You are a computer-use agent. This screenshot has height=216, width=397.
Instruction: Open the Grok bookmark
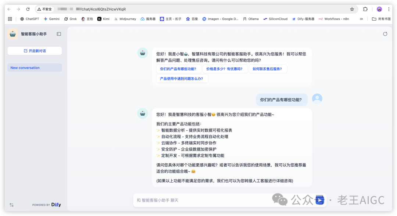[70, 19]
